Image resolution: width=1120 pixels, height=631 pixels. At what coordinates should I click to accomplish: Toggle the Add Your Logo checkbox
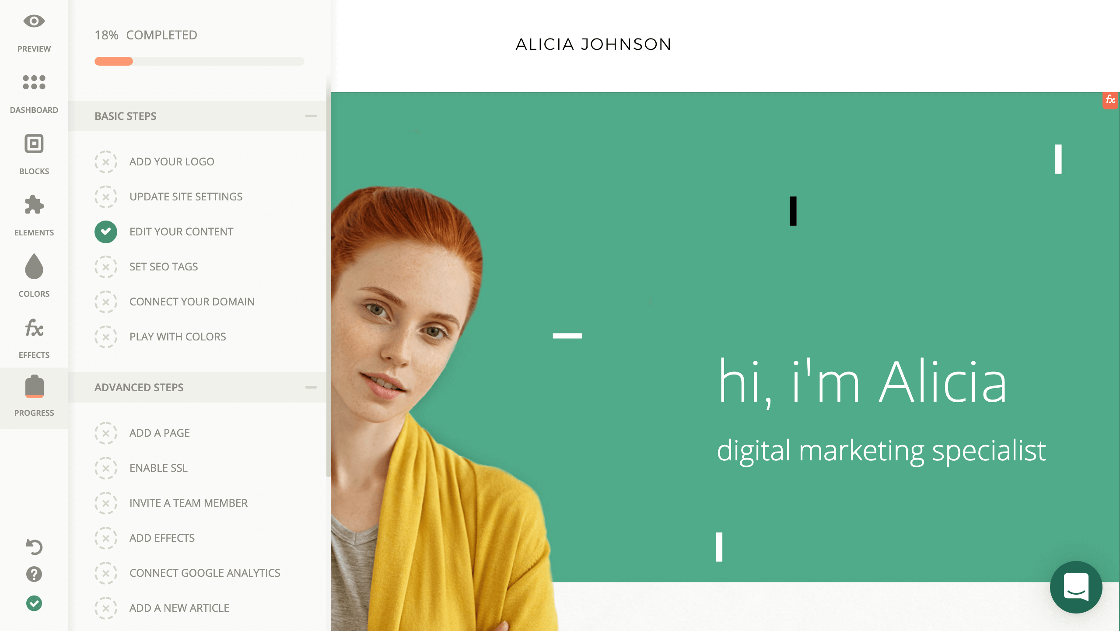pyautogui.click(x=105, y=161)
